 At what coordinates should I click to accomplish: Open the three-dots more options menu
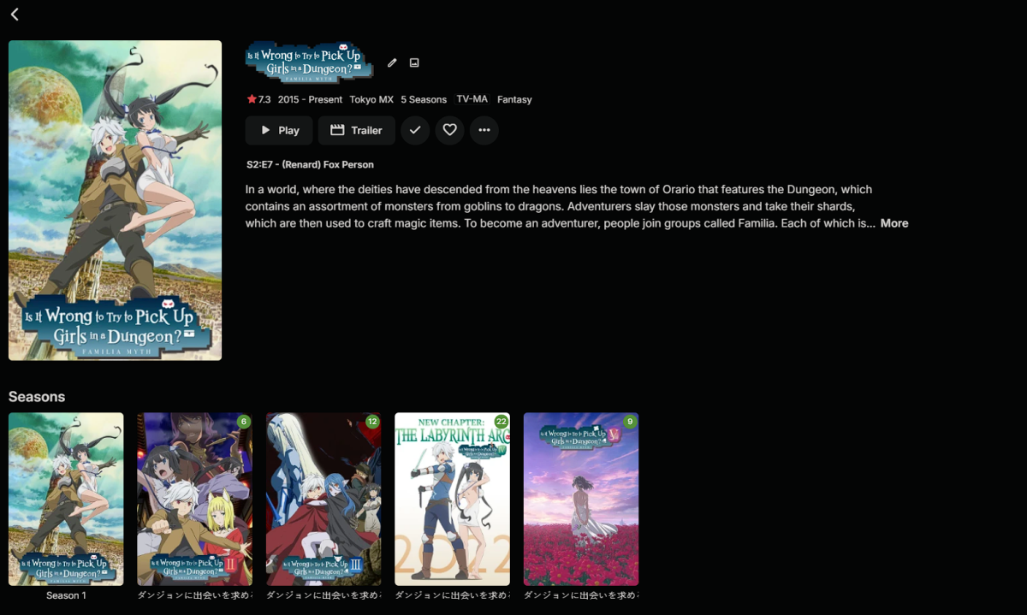click(484, 130)
